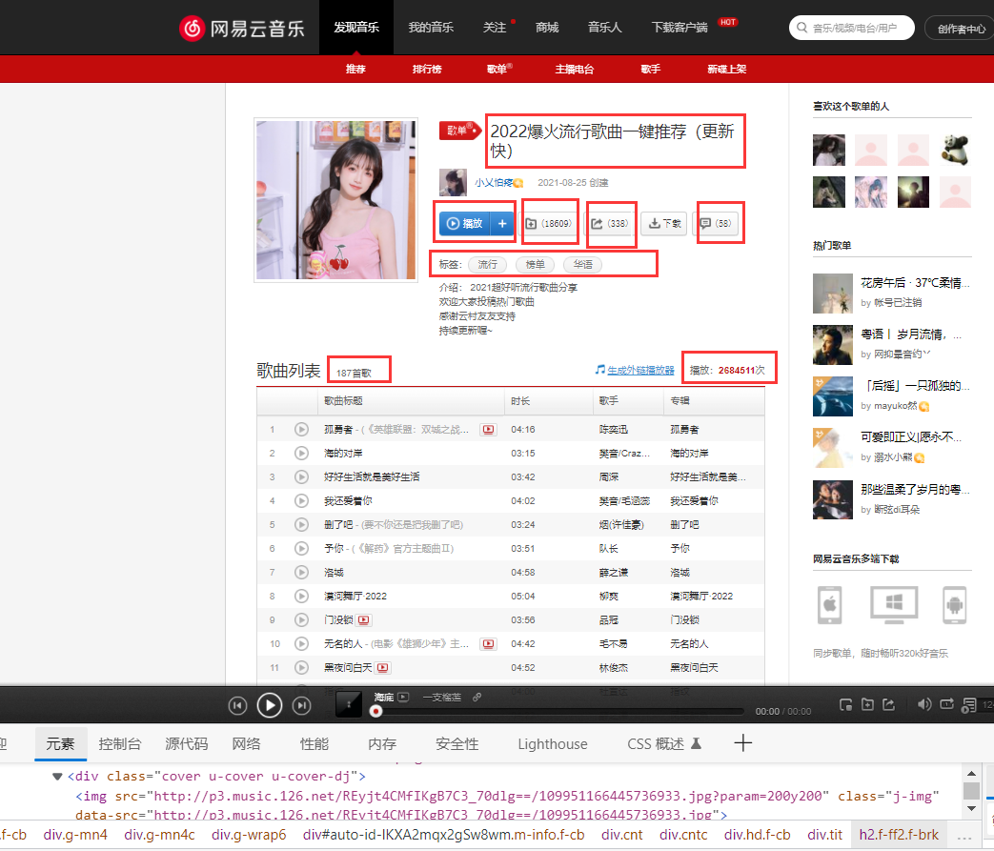Click the creator's avatar thumbnail
Screen dimensions: 994x851
point(453,183)
